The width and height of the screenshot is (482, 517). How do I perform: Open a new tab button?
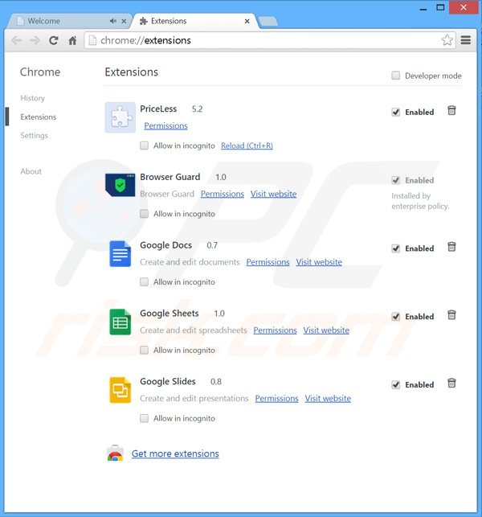268,22
